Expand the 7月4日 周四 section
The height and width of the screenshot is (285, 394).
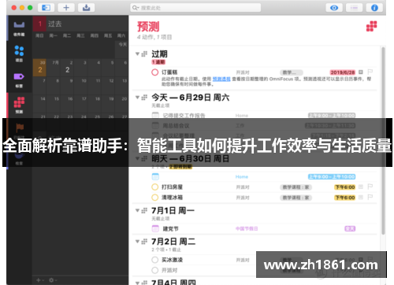click(x=137, y=283)
